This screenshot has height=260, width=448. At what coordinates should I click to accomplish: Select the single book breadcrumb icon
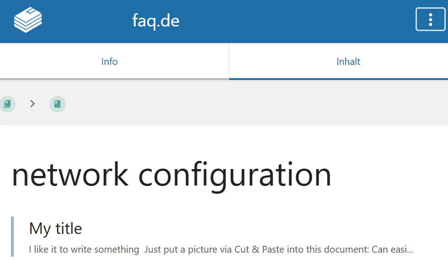(58, 104)
